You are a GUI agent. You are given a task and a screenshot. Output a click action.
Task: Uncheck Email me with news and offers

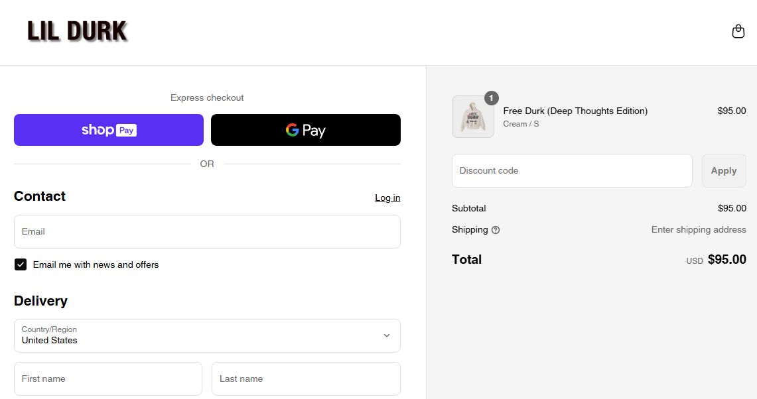click(21, 264)
